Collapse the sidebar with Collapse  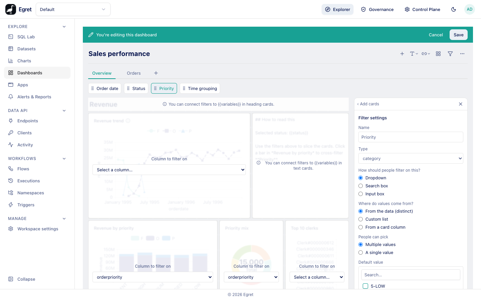pyautogui.click(x=37, y=279)
